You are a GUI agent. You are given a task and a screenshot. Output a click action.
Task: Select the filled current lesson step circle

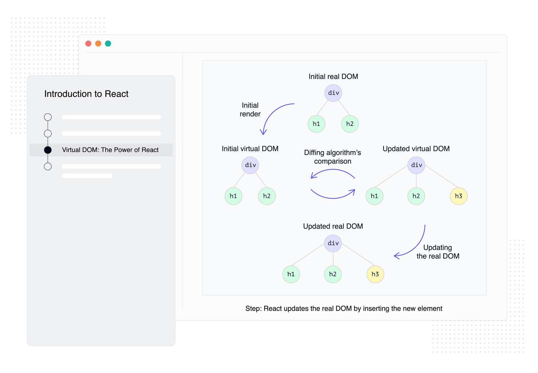(48, 150)
